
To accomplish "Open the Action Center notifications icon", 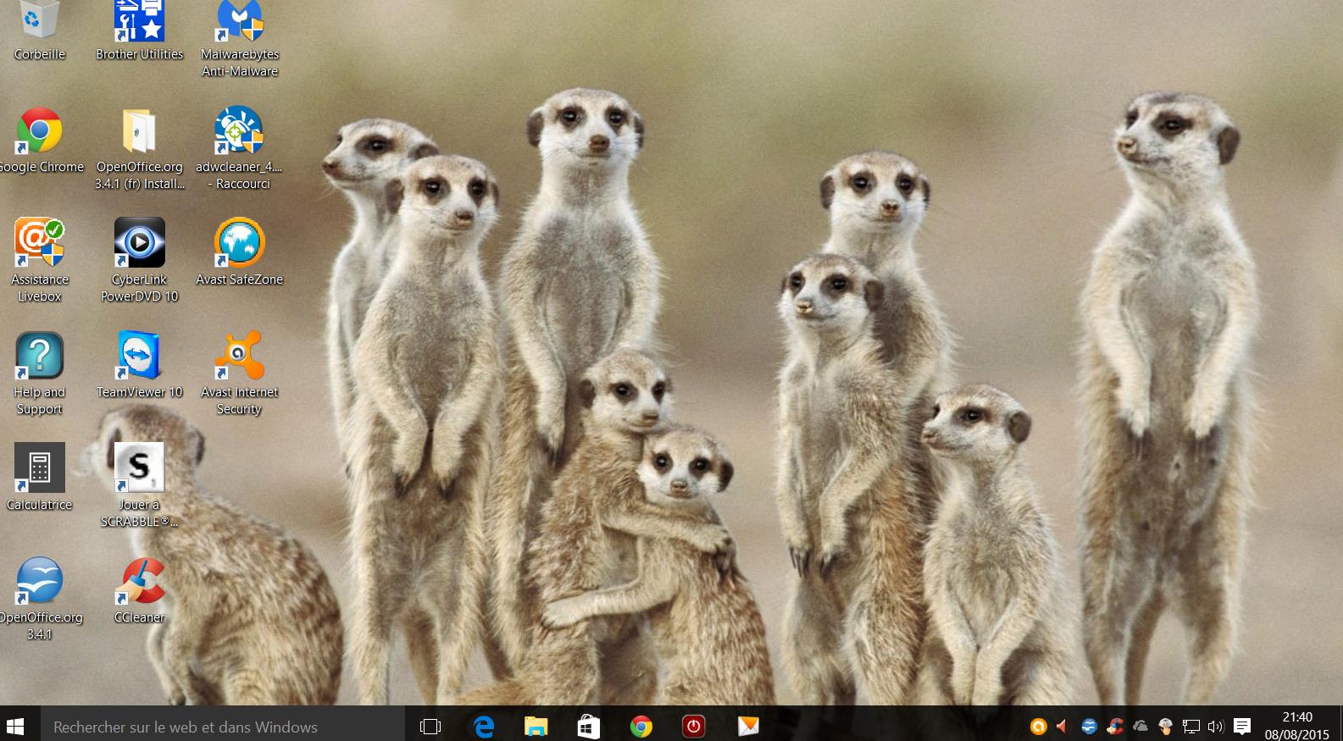I will click(x=1242, y=727).
